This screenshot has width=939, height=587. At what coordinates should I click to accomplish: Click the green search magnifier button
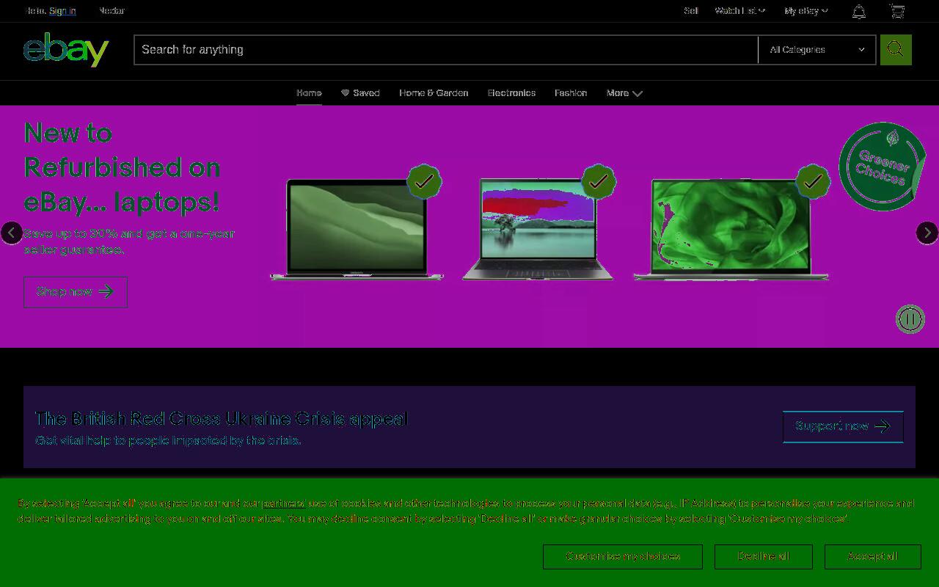click(x=896, y=49)
